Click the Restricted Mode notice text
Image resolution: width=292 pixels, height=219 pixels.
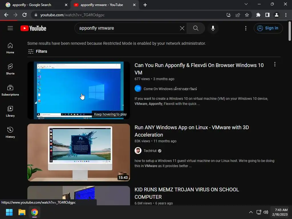[x=117, y=43]
